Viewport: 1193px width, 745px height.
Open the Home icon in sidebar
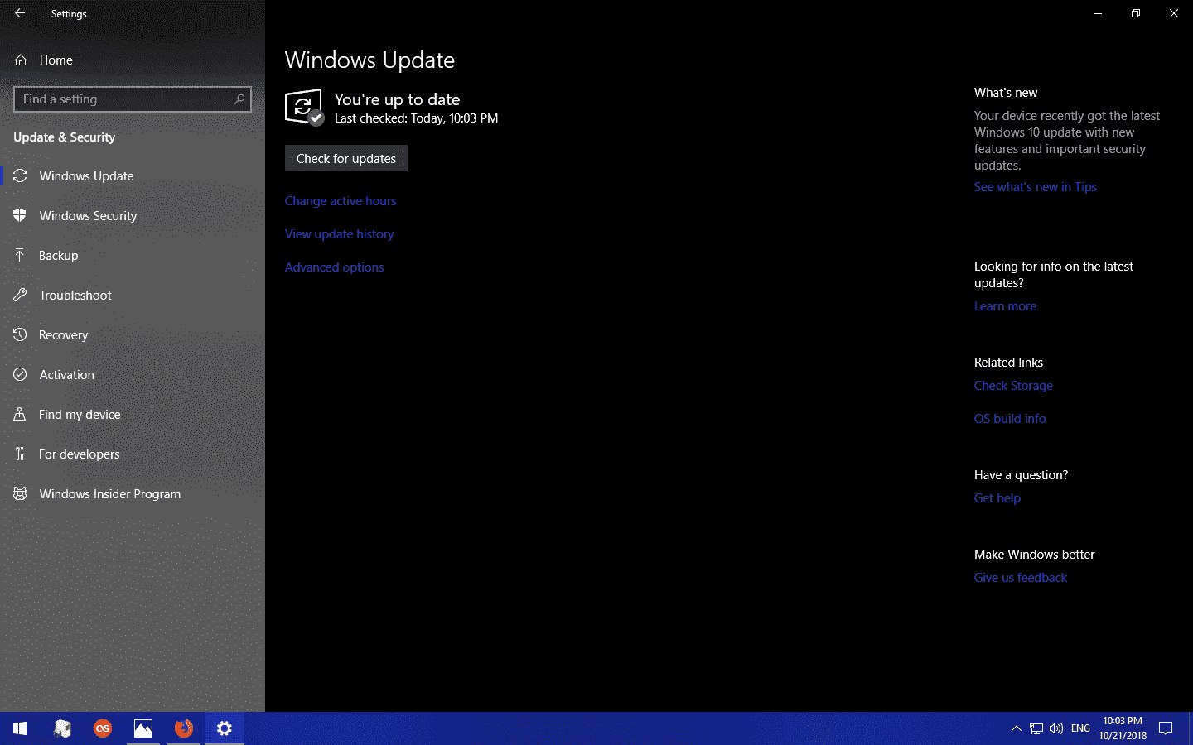21,60
